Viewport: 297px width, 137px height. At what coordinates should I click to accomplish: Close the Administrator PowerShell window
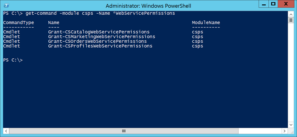point(286,4)
